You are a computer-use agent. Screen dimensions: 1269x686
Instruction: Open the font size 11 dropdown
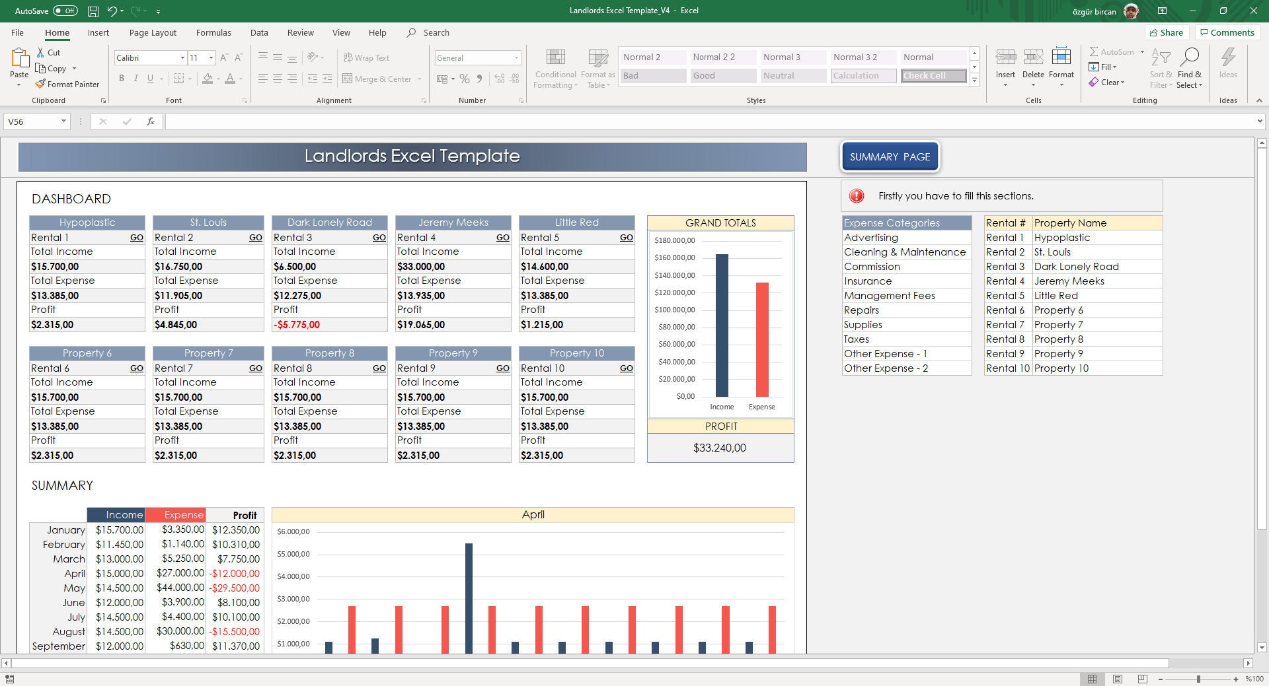pyautogui.click(x=211, y=58)
